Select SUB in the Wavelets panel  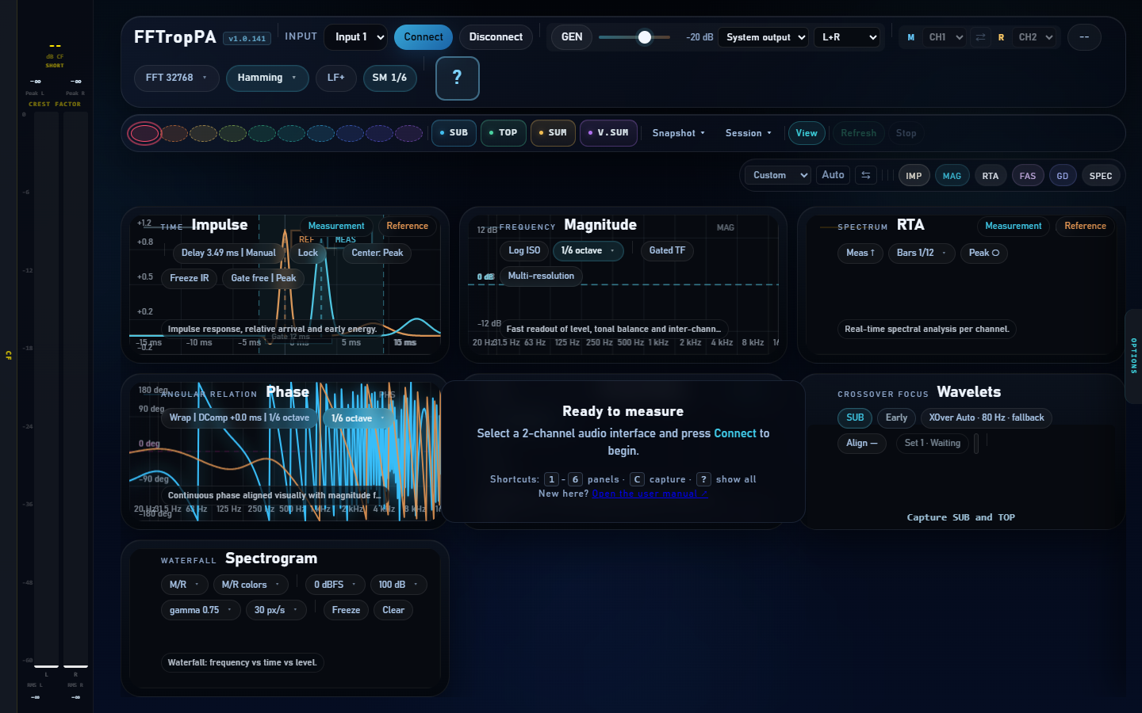click(855, 418)
